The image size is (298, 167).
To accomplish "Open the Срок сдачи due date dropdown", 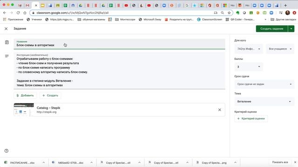I will coord(264,84).
